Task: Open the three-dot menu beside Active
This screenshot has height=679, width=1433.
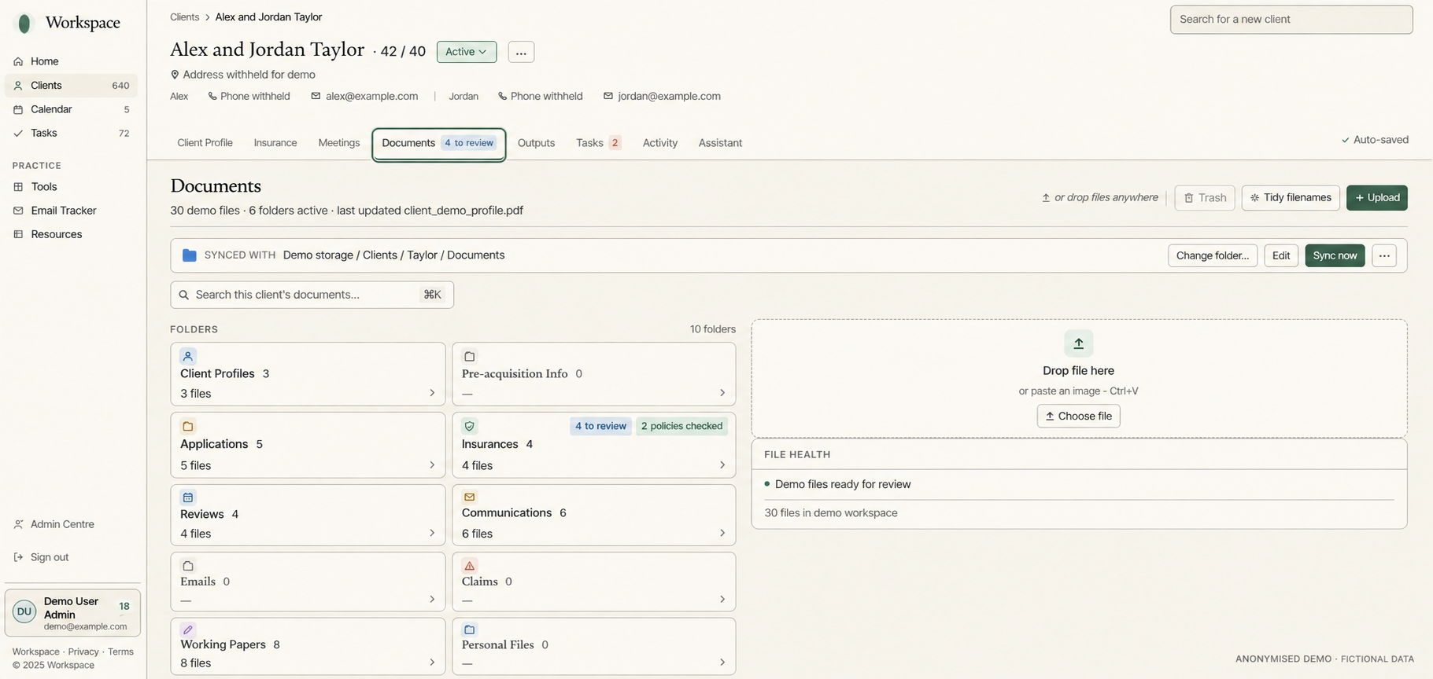Action: tap(521, 52)
